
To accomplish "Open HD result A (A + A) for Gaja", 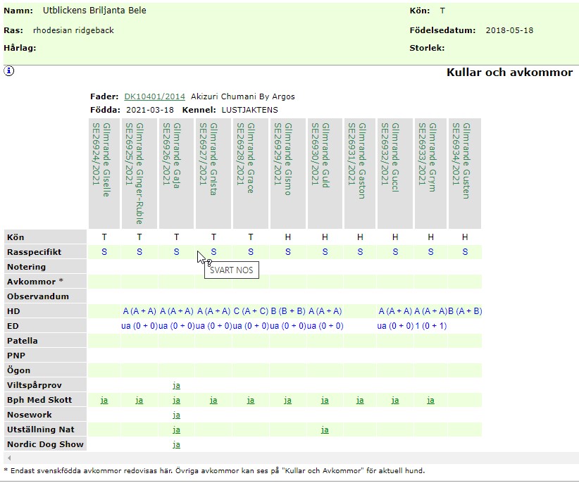I will point(177,311).
